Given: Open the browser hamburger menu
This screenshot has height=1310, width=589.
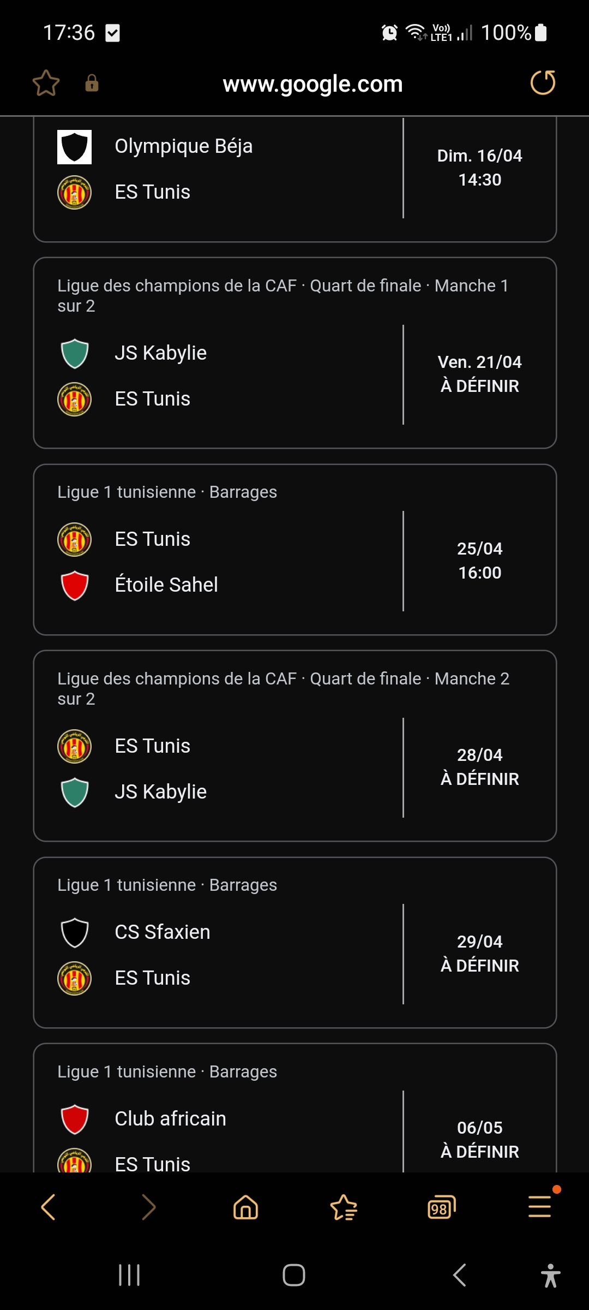Looking at the screenshot, I should (x=540, y=1206).
